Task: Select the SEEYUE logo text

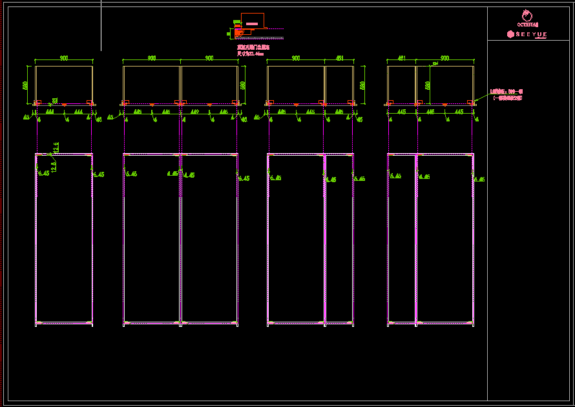Action: (x=528, y=34)
